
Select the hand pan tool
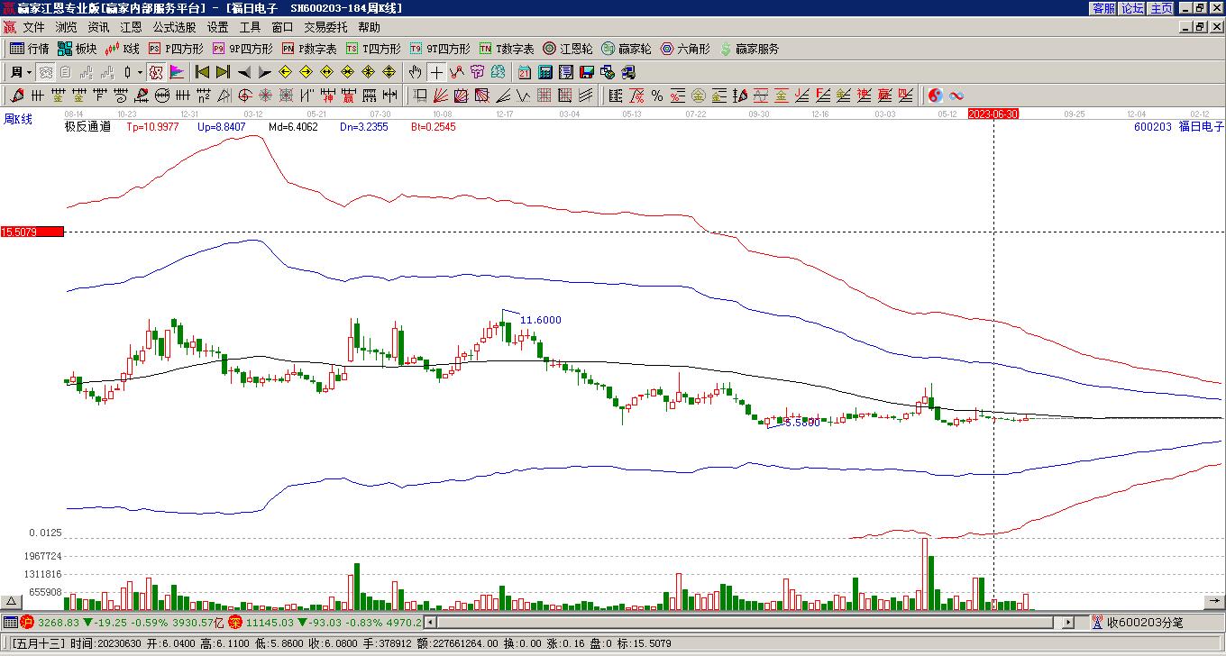(x=416, y=72)
